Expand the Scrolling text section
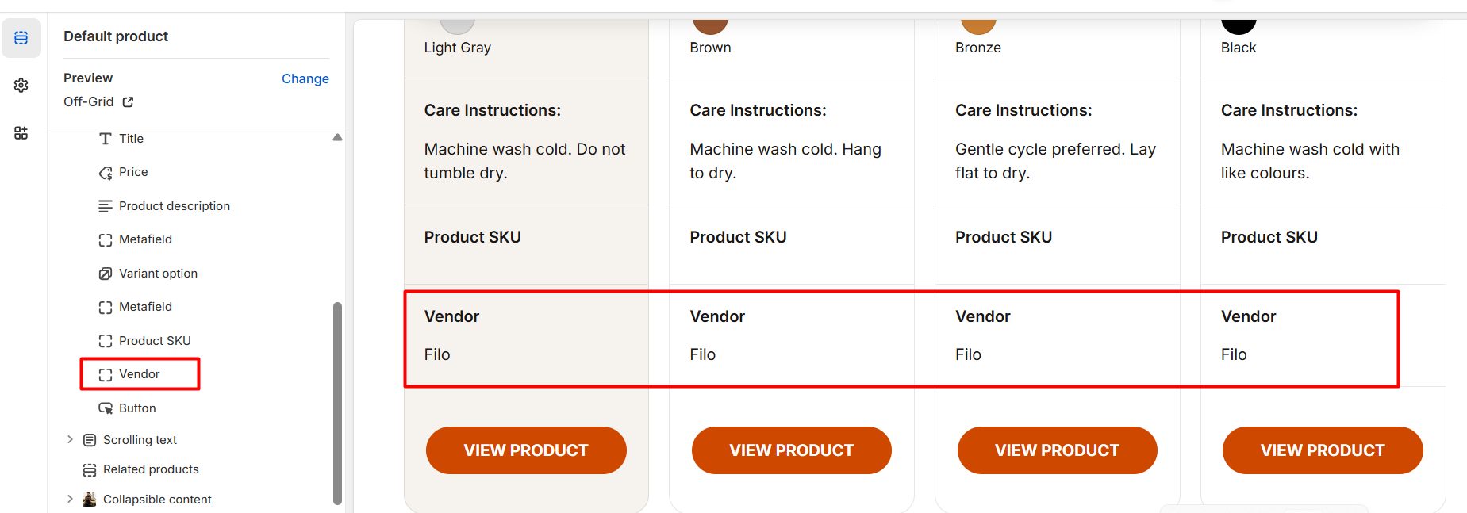Viewport: 1467px width, 513px height. tap(70, 439)
